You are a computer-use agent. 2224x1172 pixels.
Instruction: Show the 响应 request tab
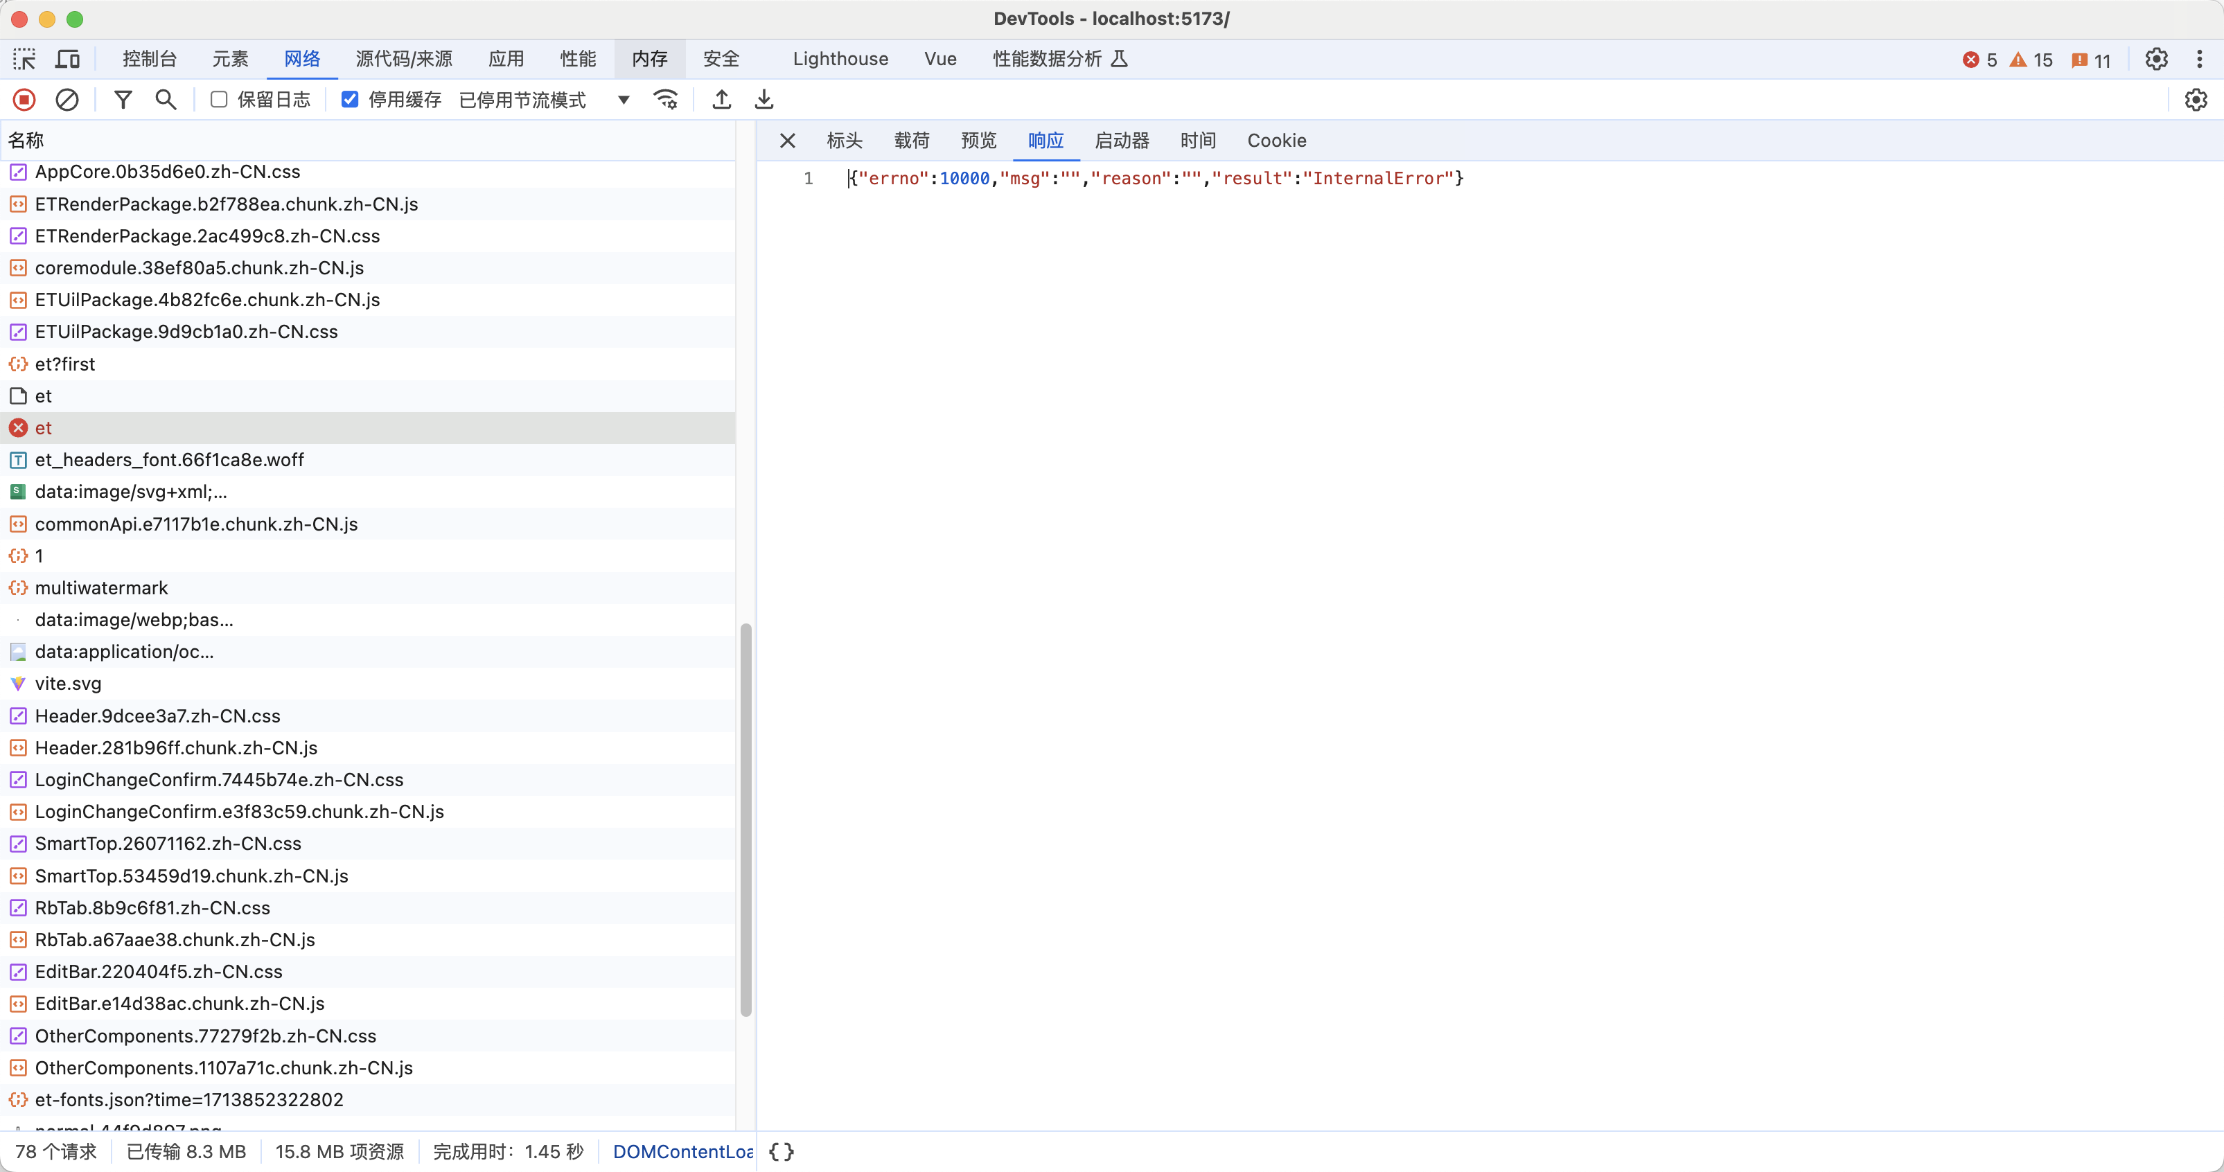point(1045,141)
